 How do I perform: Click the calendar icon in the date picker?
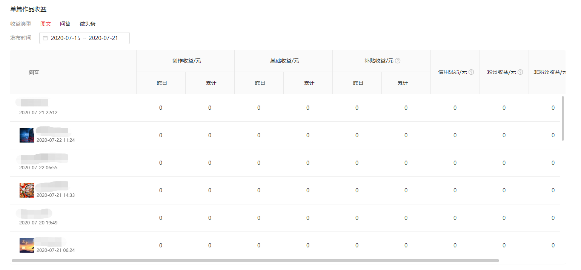[x=45, y=38]
